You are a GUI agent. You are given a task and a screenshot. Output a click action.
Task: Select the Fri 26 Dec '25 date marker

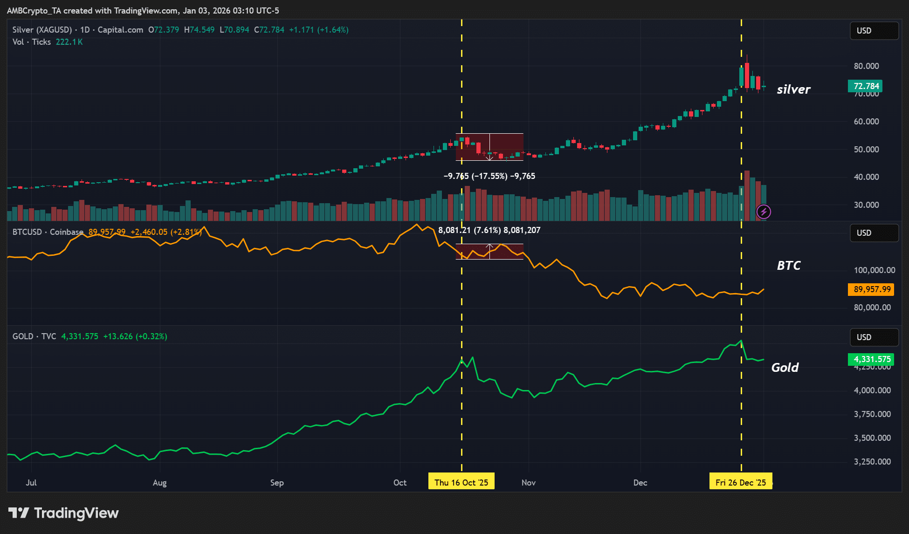click(x=740, y=482)
